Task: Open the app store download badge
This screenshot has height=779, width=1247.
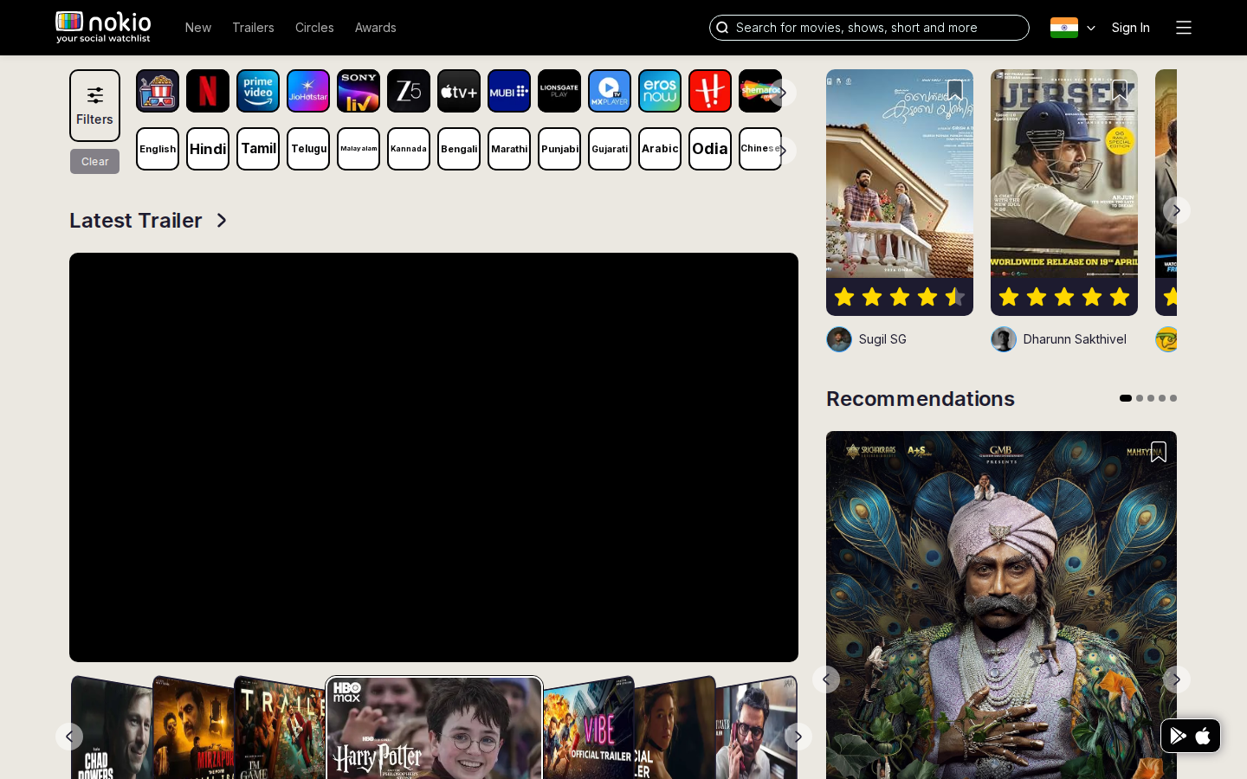Action: pyautogui.click(x=1191, y=736)
